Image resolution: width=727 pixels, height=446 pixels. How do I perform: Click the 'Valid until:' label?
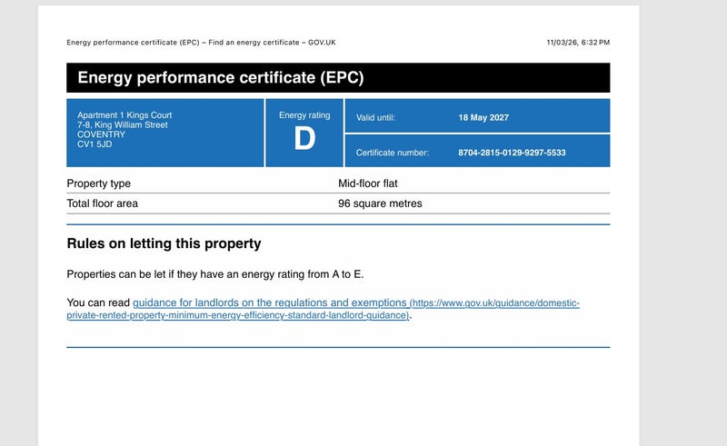376,117
